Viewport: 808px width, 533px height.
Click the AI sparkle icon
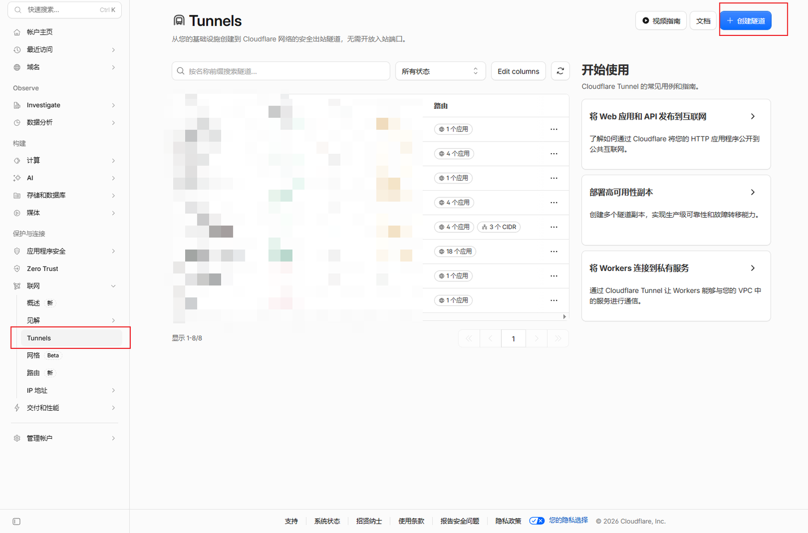click(x=17, y=178)
